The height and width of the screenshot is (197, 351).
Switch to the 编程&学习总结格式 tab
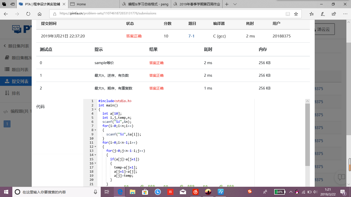pos(145,4)
